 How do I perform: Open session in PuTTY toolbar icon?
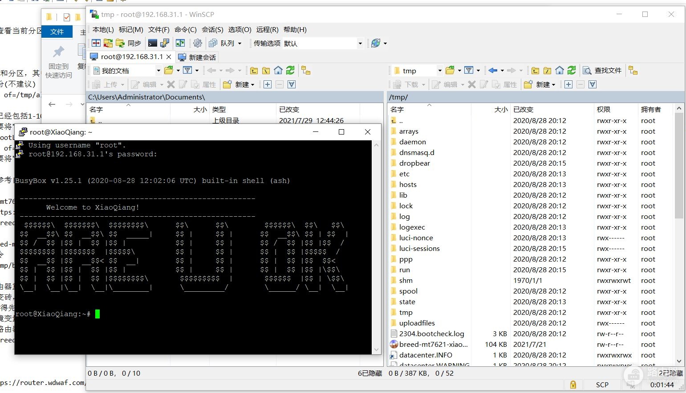click(x=165, y=43)
